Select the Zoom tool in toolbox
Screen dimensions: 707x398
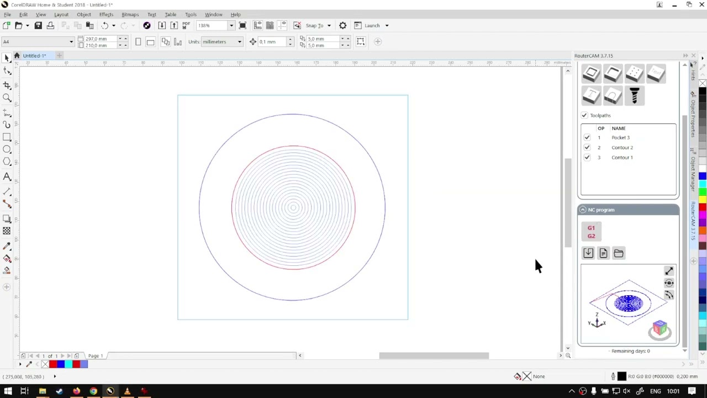(x=7, y=98)
